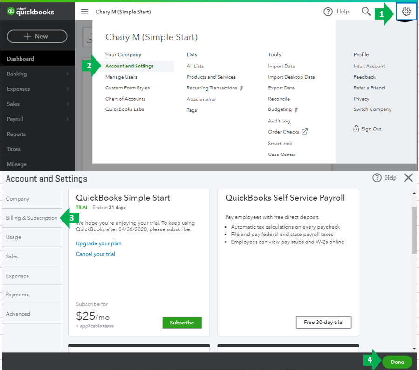Choose Import Desktop Data
Screen dimensions: 419x370
pos(291,77)
